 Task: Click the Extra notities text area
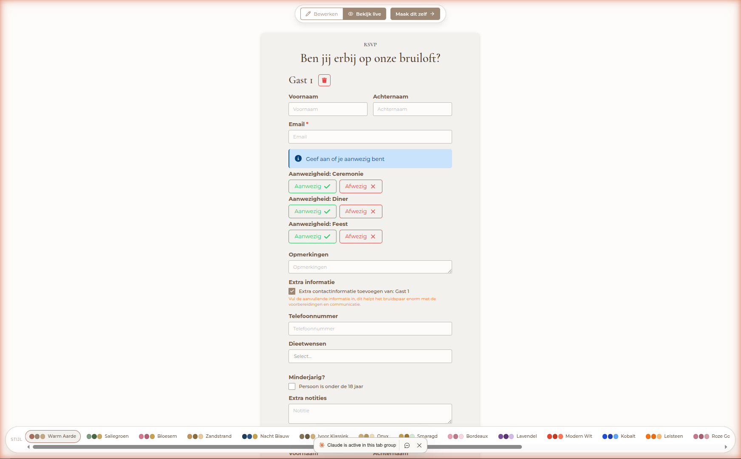[x=370, y=414]
